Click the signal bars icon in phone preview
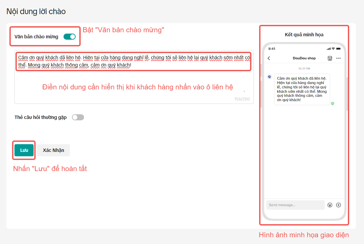The image size is (364, 244). coord(328,49)
